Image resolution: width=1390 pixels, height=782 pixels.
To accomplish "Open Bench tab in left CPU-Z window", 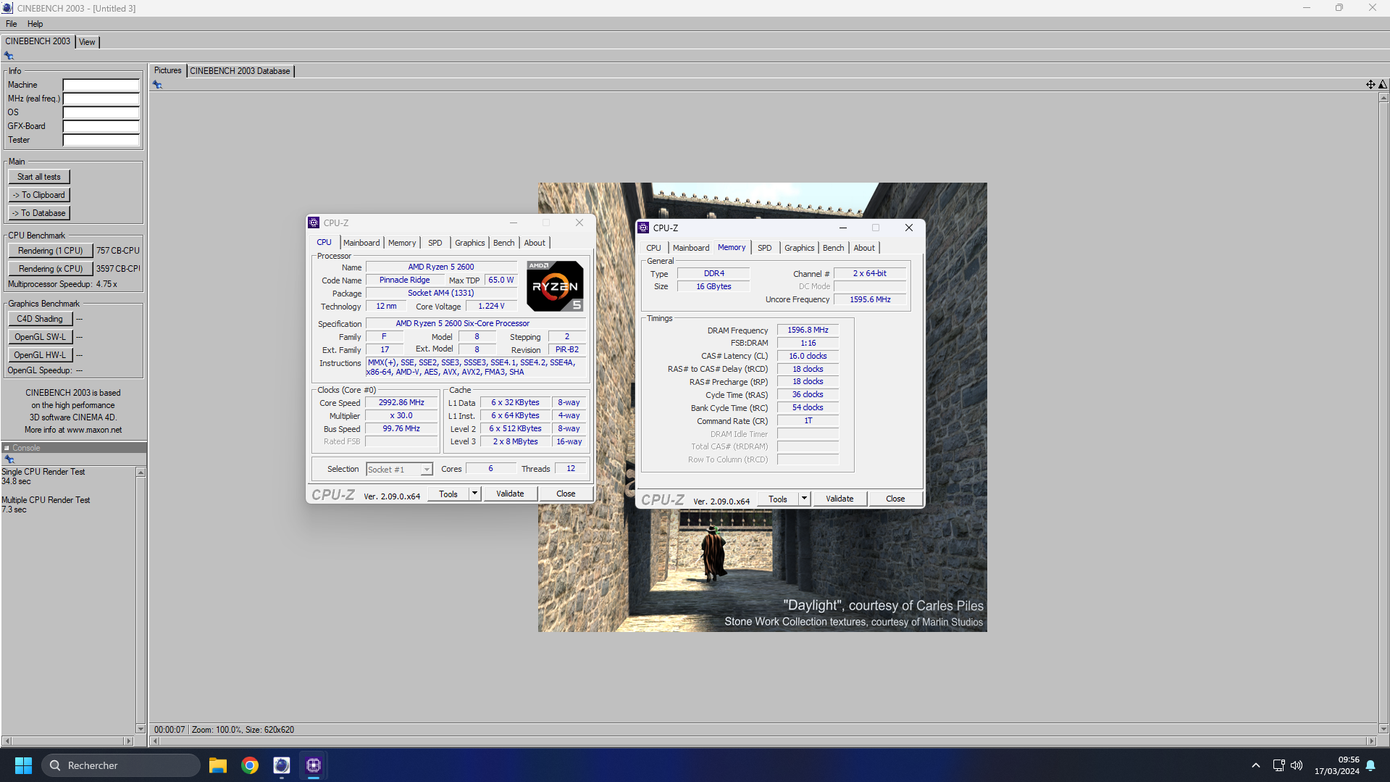I will pos(504,243).
